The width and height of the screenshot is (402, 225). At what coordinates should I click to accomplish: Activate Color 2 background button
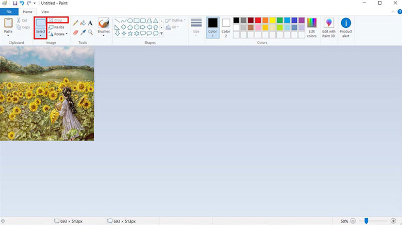[x=226, y=28]
